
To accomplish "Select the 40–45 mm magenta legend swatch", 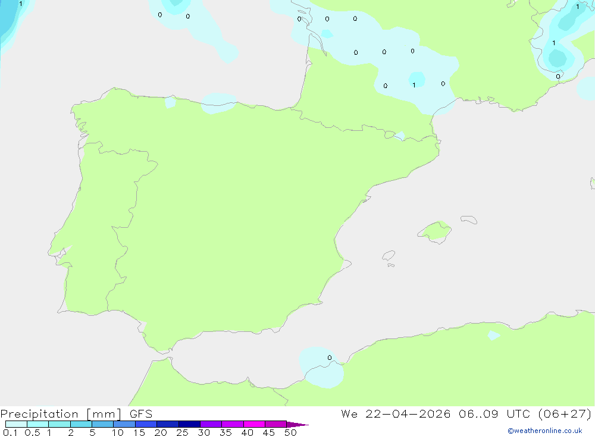I will 254,424.
